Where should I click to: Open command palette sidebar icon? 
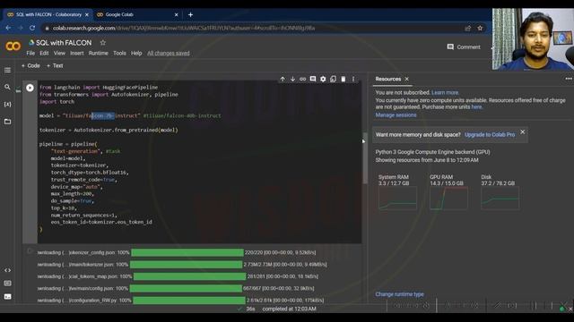click(x=7, y=284)
